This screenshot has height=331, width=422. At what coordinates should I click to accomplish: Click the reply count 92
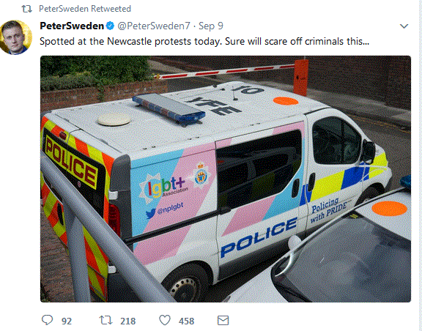(67, 321)
